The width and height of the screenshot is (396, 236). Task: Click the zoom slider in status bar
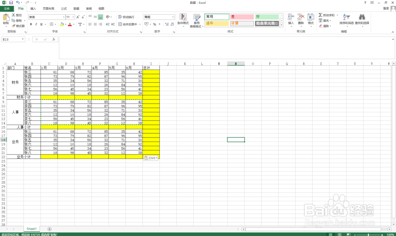368,234
